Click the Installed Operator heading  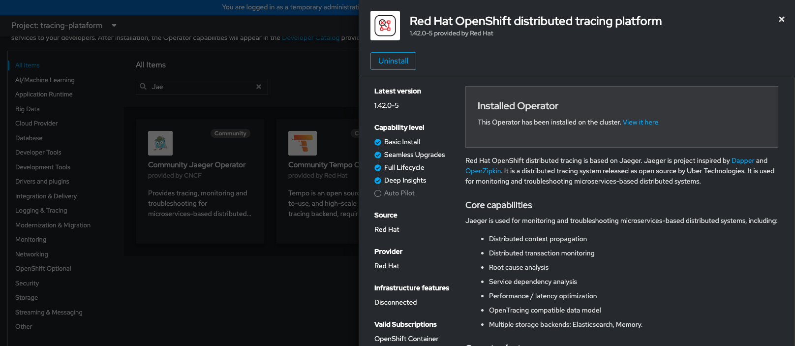[518, 106]
